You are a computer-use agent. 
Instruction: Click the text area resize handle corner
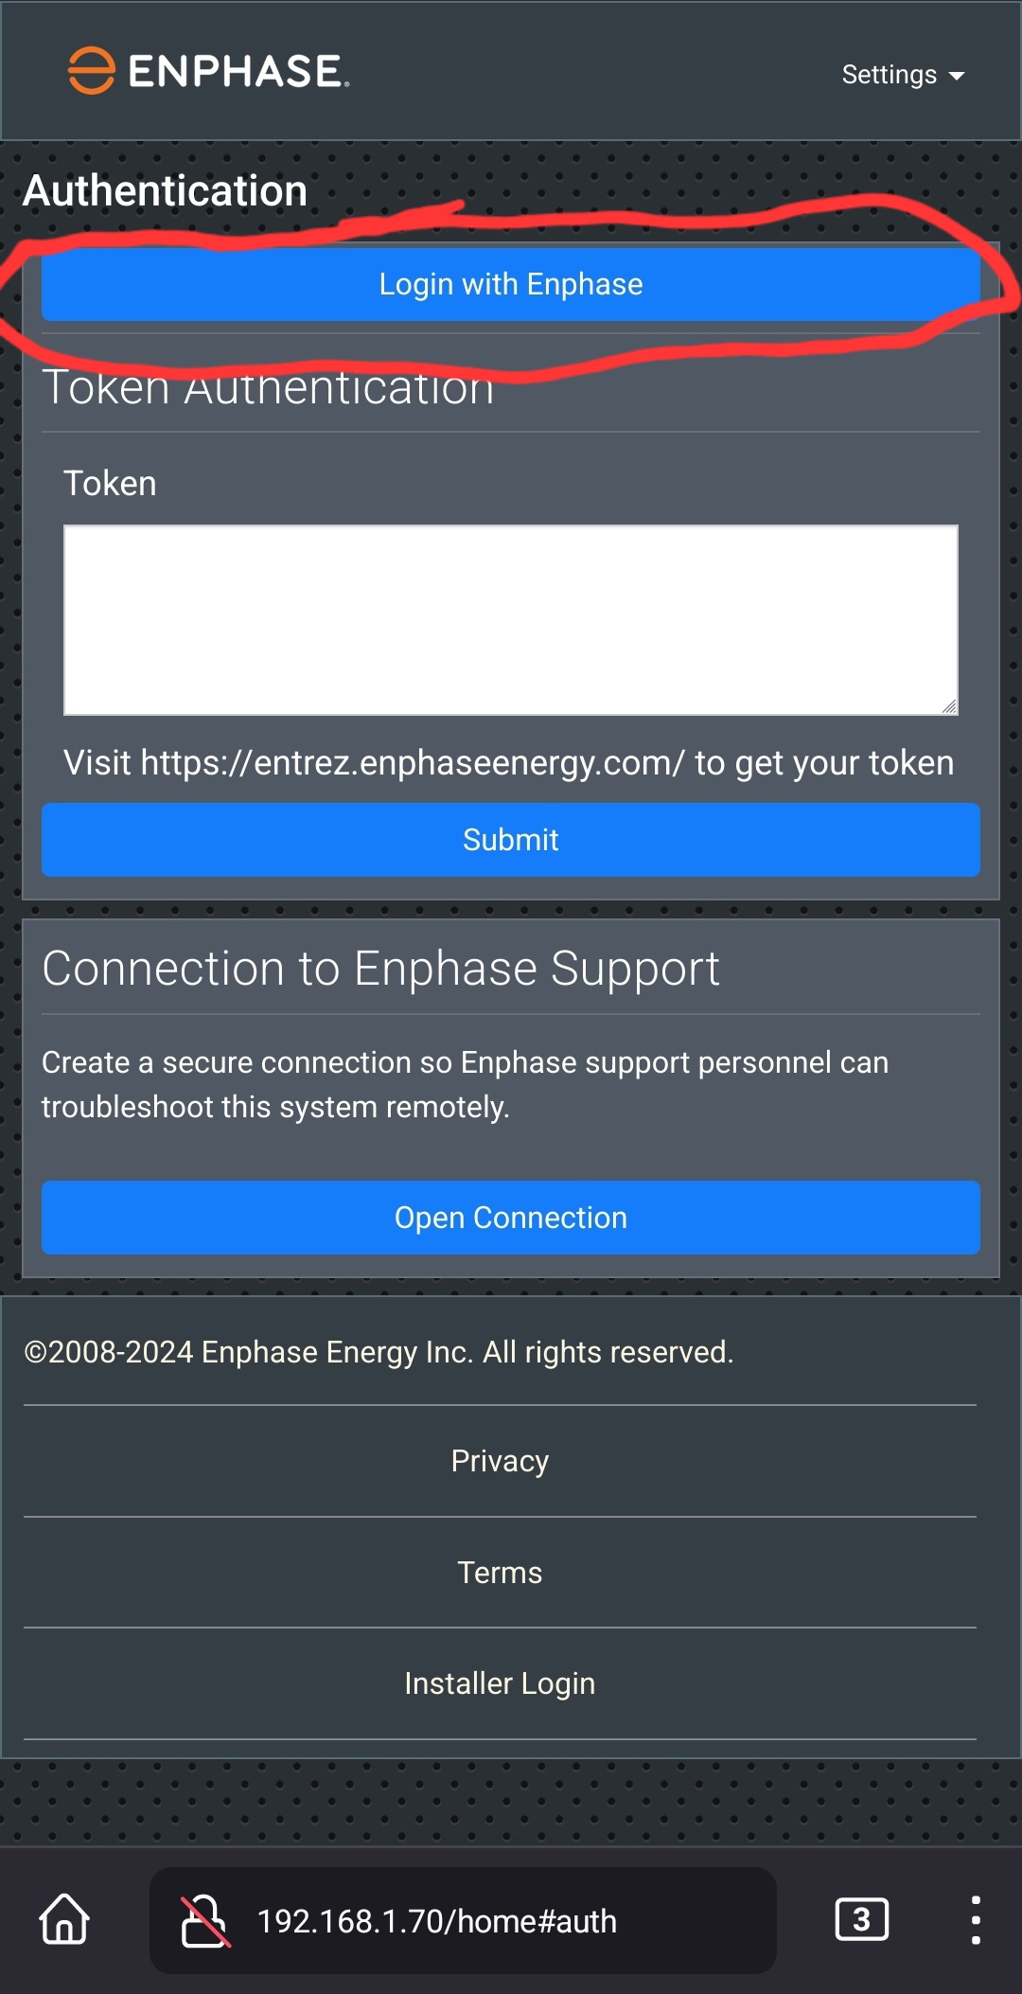click(949, 706)
